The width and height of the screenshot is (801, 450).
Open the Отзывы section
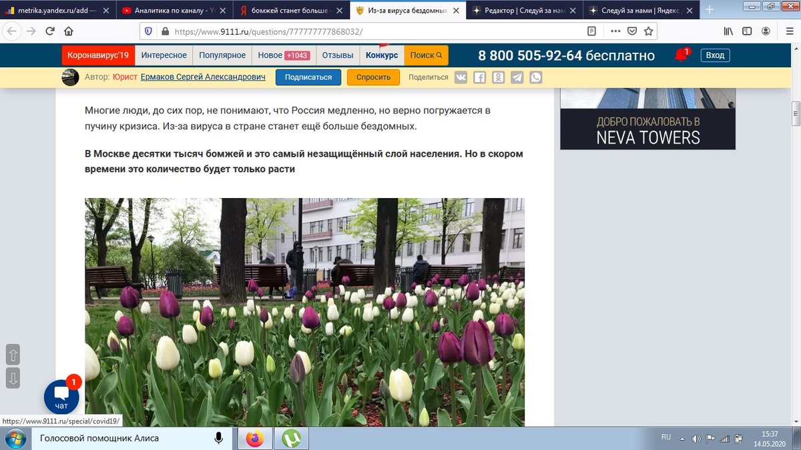click(x=337, y=55)
